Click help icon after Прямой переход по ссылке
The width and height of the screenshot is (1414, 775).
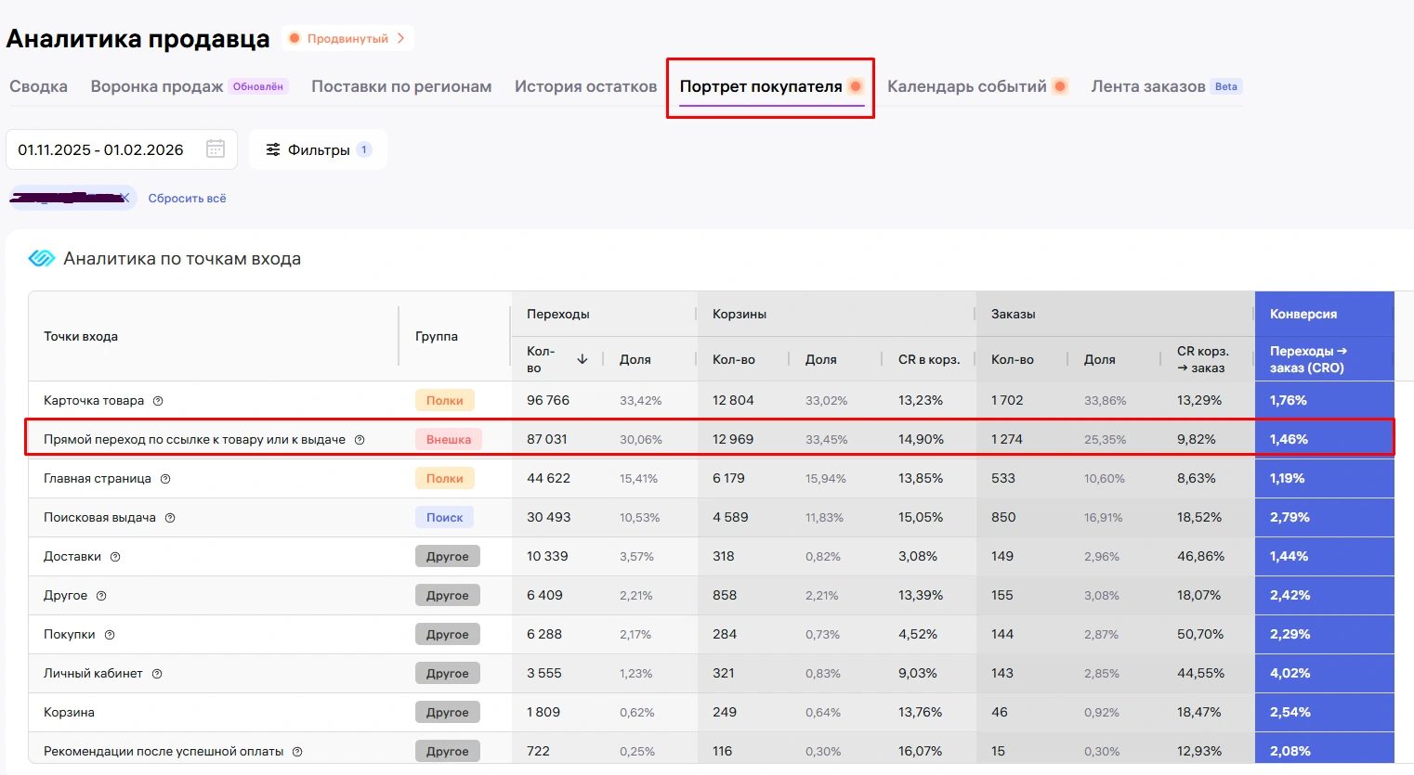tap(360, 440)
